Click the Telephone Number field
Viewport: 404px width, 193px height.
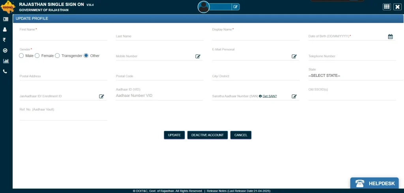352,56
